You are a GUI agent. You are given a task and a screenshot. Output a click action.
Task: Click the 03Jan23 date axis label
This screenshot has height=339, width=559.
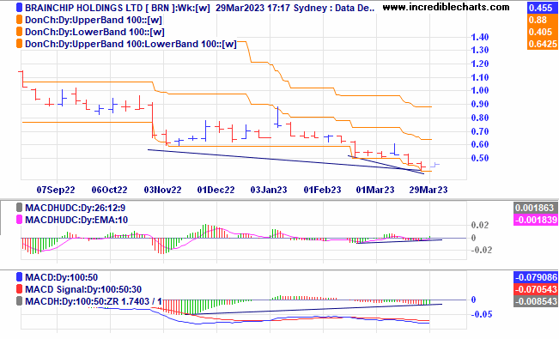269,190
